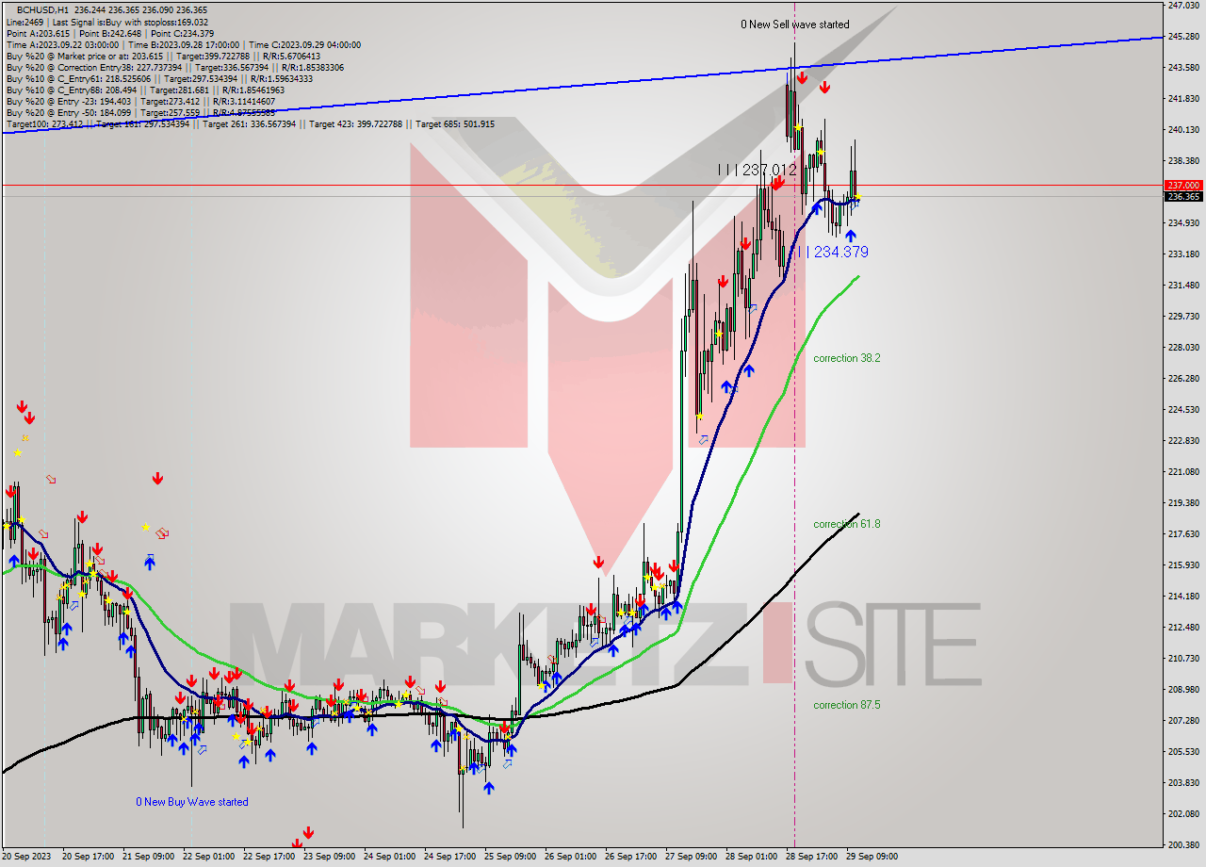Click the '24 Sep 17:00' time label

tap(450, 858)
